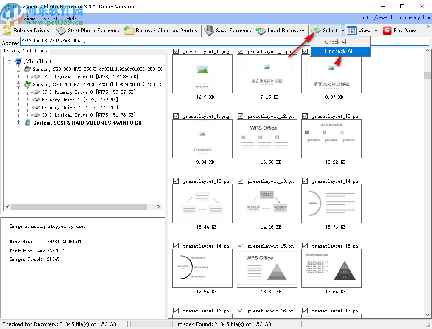This screenshot has height=329, width=432.
Task: Click the Start Photo Recovery label
Action: (x=94, y=31)
